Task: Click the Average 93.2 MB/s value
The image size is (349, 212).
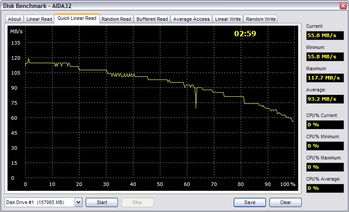Action: tap(325, 99)
